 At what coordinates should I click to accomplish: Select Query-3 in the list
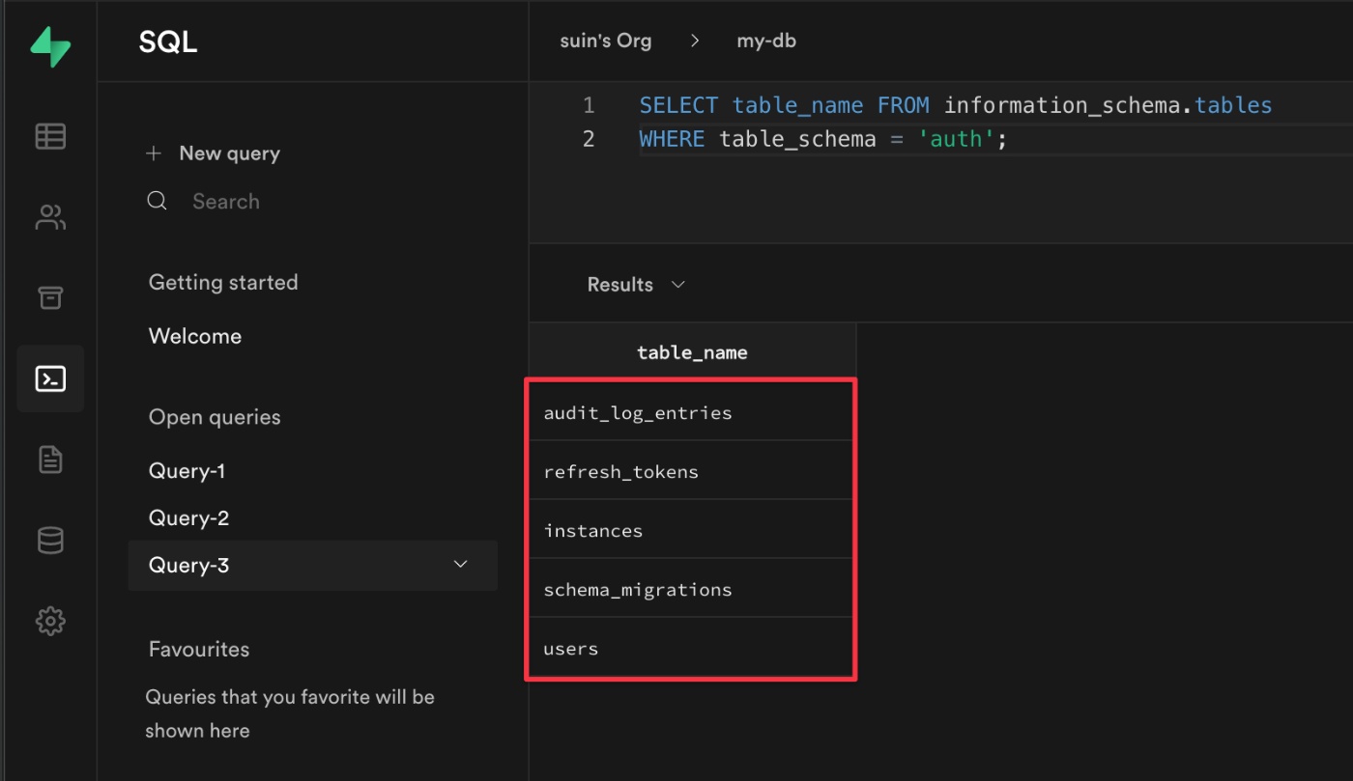coord(313,566)
